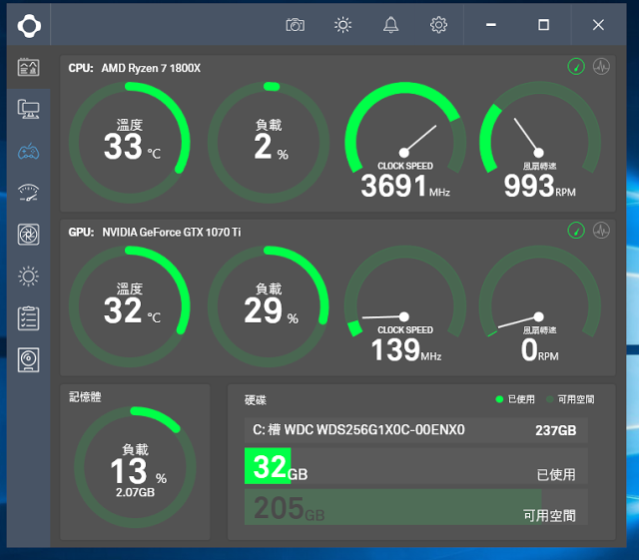Open brightness mode in the top bar
This screenshot has height=560, width=639.
(342, 25)
